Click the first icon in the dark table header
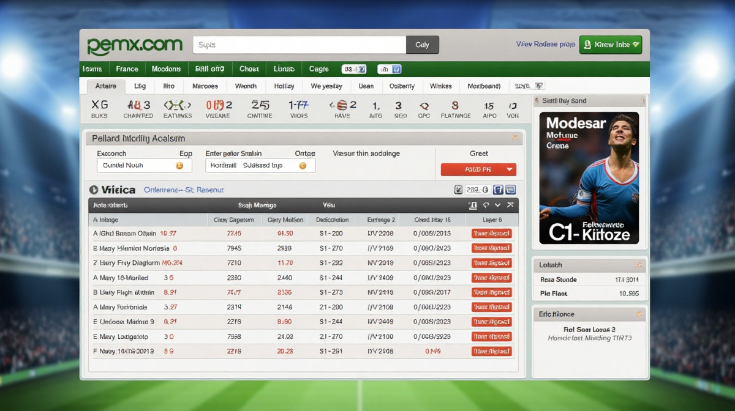This screenshot has width=735, height=411. pyautogui.click(x=472, y=206)
